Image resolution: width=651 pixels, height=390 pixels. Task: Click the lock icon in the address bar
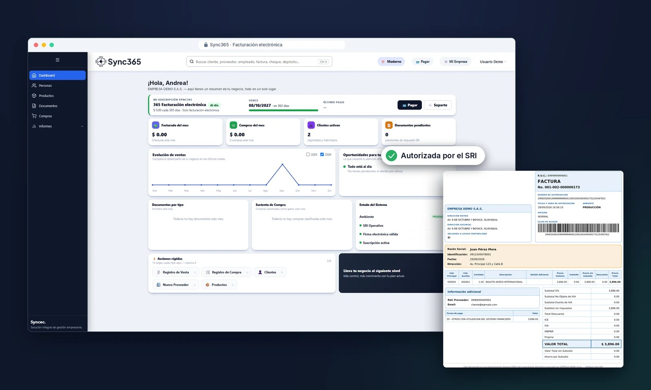206,45
